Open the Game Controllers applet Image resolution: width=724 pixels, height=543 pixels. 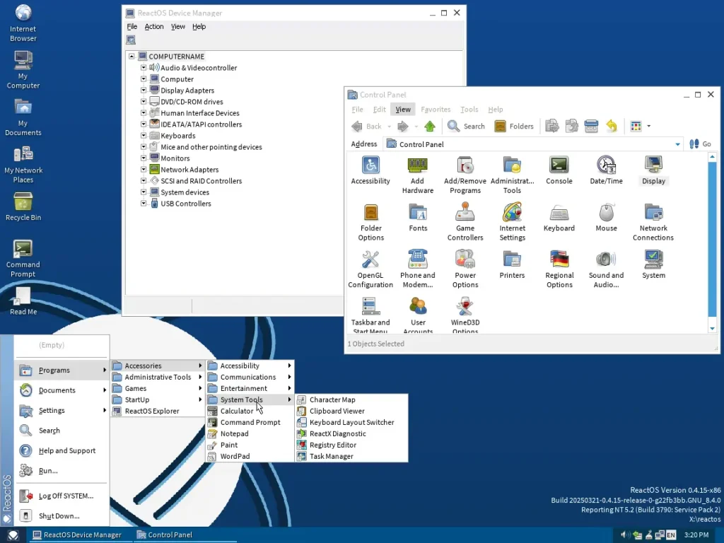tap(465, 222)
